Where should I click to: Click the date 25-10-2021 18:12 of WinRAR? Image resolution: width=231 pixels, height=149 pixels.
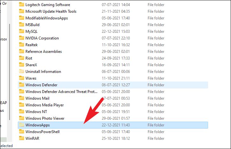coord(116,138)
